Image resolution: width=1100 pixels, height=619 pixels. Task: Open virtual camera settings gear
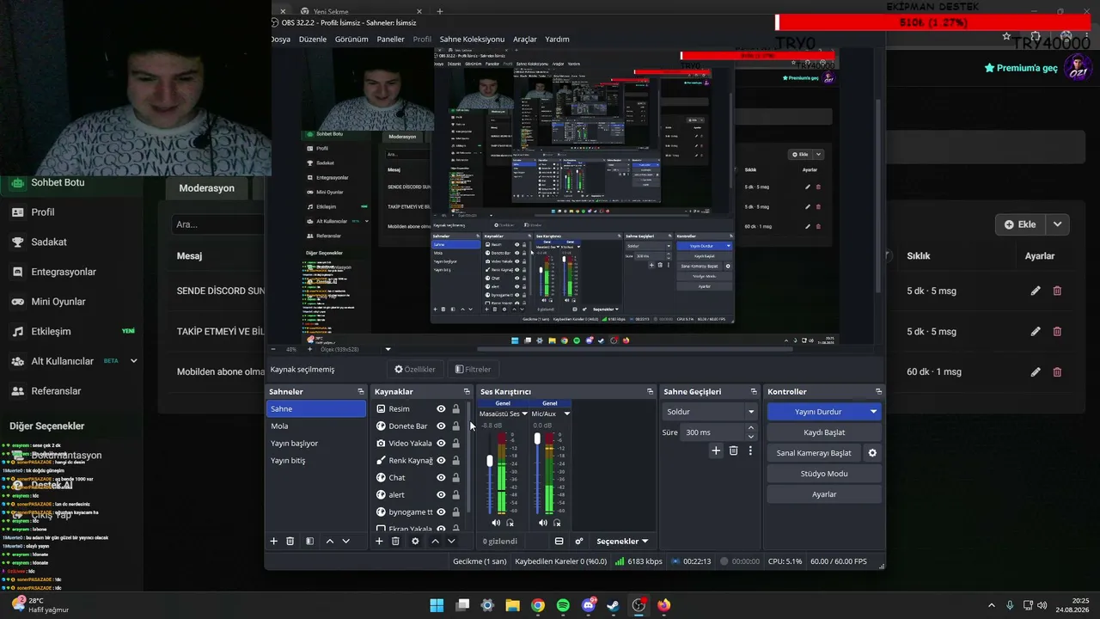pos(872,453)
